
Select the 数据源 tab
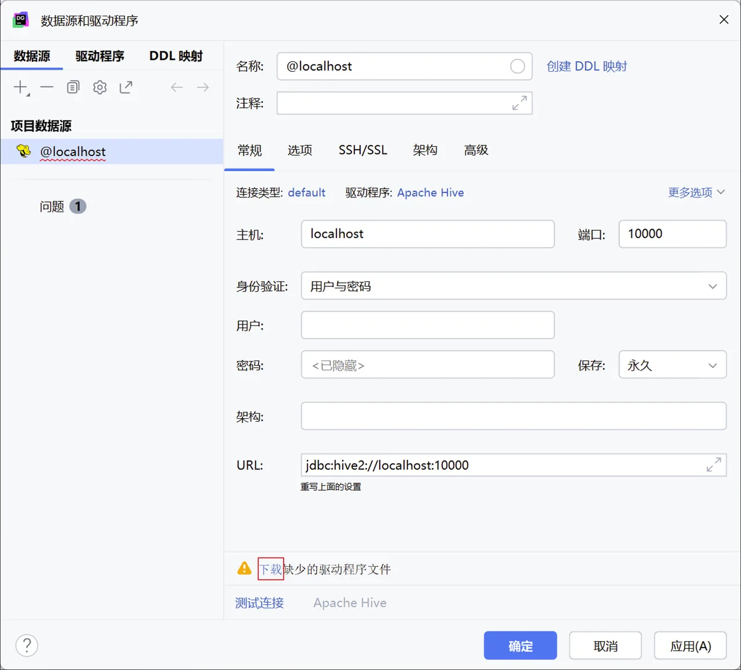pos(32,56)
